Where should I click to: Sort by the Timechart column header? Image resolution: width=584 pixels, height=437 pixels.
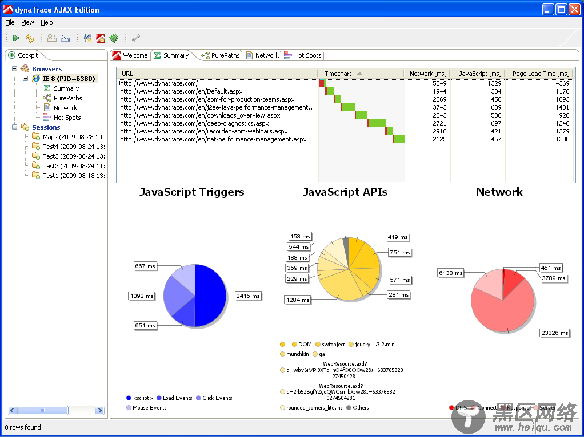point(361,74)
